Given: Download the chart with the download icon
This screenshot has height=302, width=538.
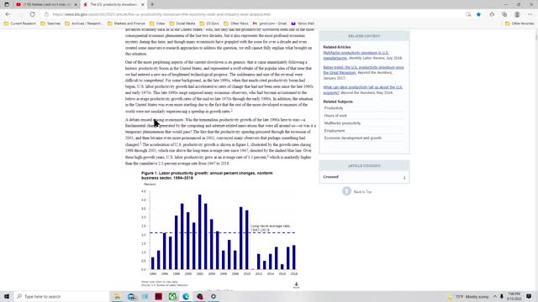Looking at the screenshot, I should 296,285.
